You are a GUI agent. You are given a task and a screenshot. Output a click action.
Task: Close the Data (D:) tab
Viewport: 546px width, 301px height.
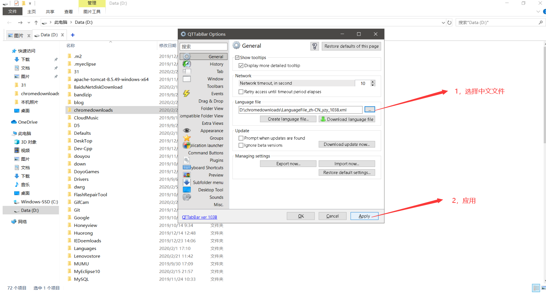click(x=62, y=35)
